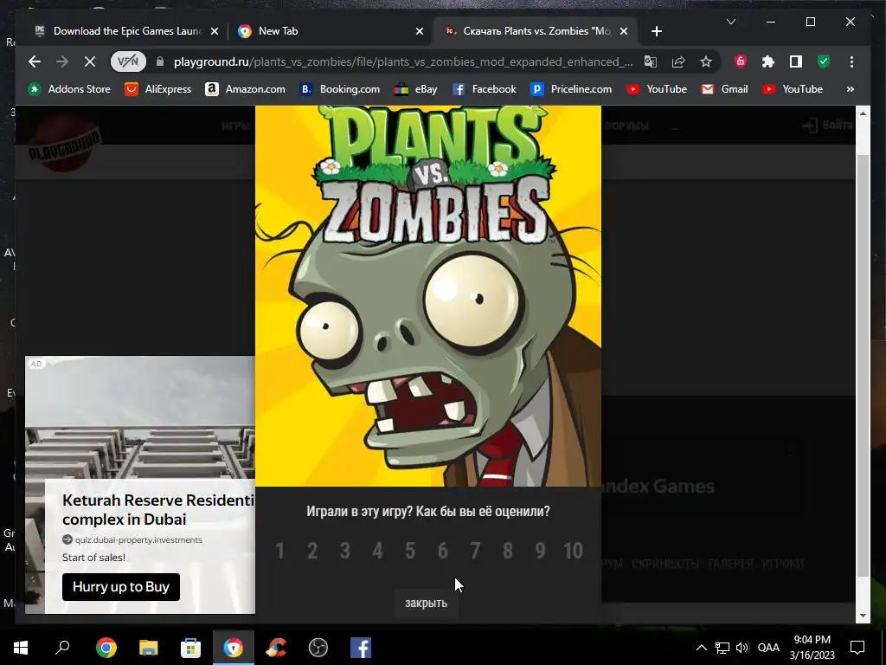Screen dimensions: 886x665
Task: Open OBS Studio from the taskbar
Action: [x=318, y=648]
